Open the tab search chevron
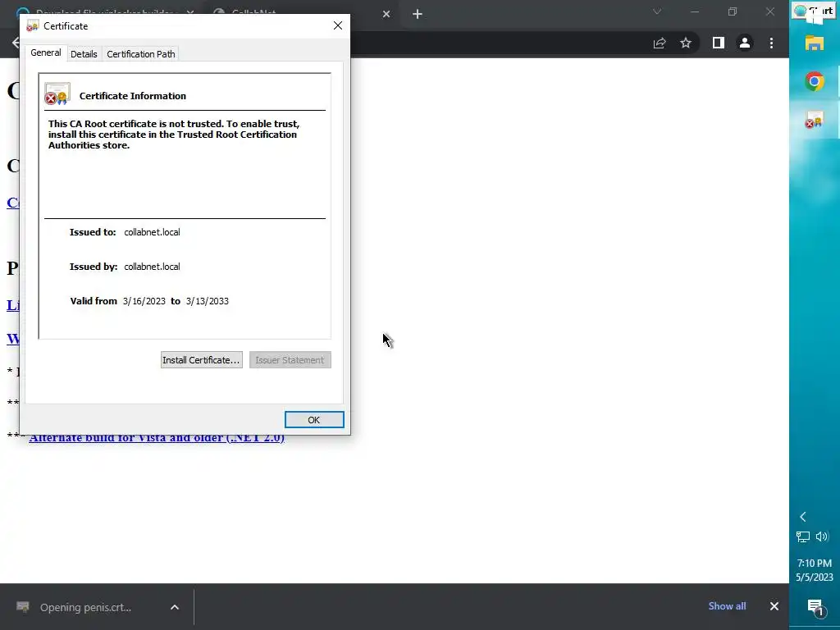The height and width of the screenshot is (630, 840). (657, 11)
